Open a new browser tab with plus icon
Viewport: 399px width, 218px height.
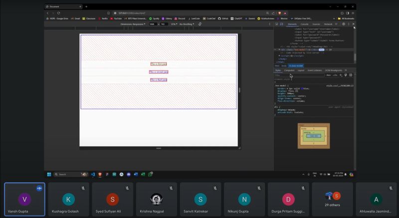click(x=86, y=6)
